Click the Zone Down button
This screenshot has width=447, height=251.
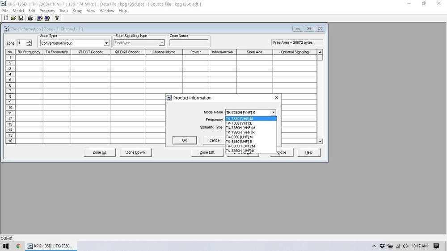pos(135,152)
